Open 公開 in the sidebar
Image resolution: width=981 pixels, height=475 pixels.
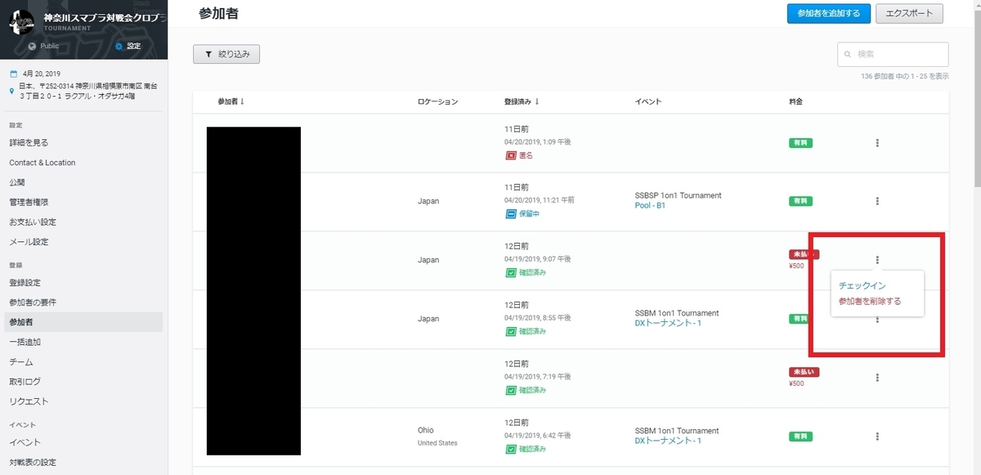coord(17,182)
